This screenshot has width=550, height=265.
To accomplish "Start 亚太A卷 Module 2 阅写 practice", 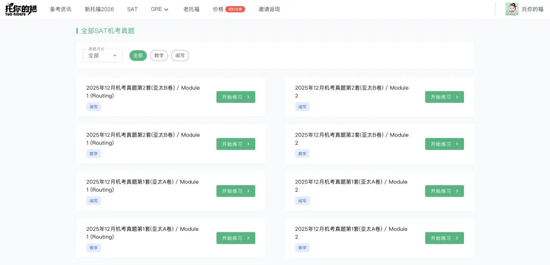I will pyautogui.click(x=445, y=191).
